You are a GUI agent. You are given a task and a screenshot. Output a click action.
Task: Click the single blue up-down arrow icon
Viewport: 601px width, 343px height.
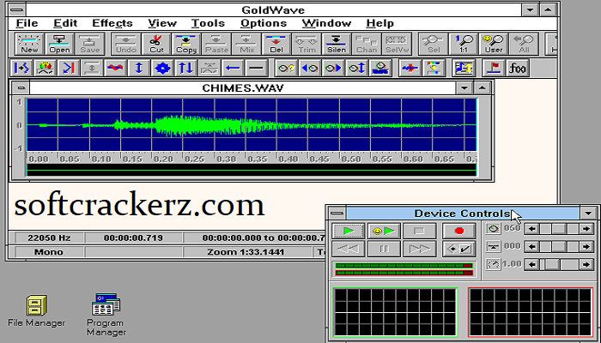point(139,68)
